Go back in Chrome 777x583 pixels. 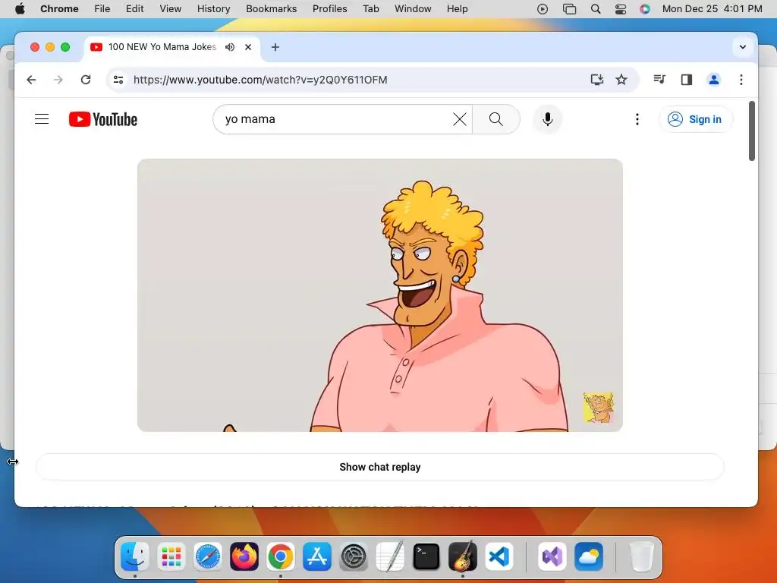tap(31, 79)
